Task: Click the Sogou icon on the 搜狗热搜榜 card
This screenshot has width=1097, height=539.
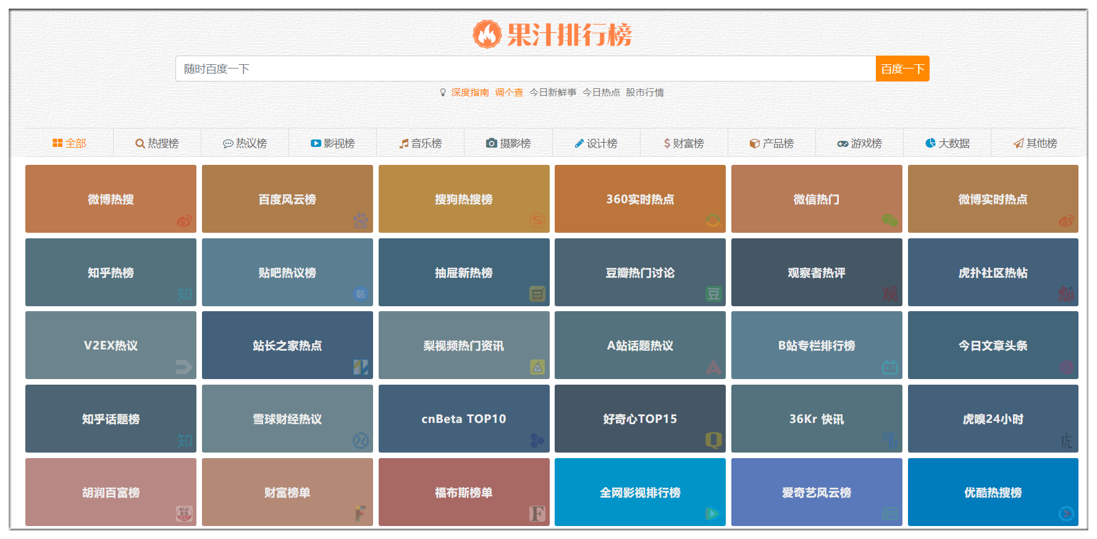Action: tap(537, 220)
